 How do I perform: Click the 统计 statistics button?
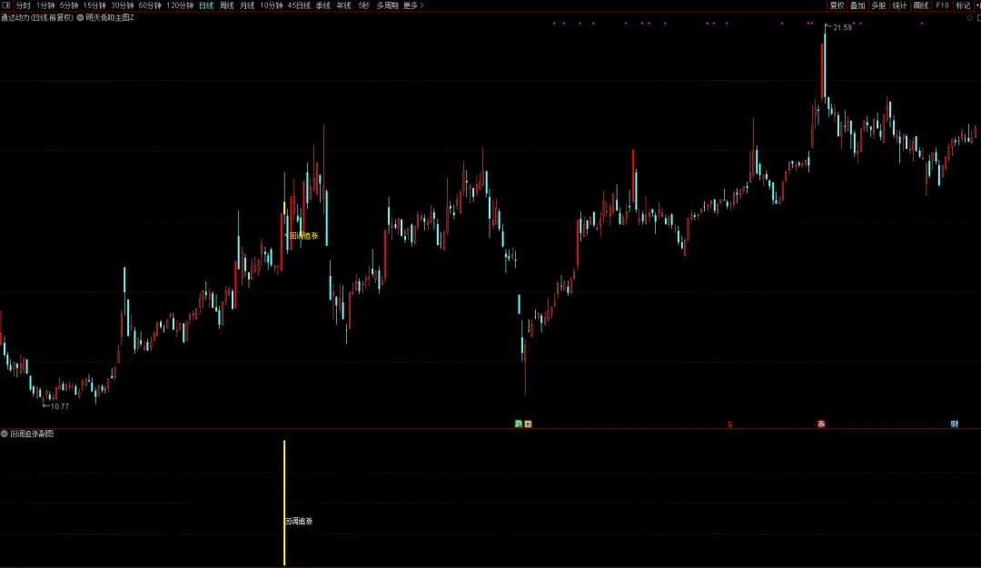(x=899, y=5)
